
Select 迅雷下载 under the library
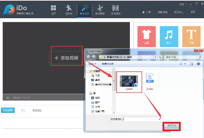coord(98,111)
